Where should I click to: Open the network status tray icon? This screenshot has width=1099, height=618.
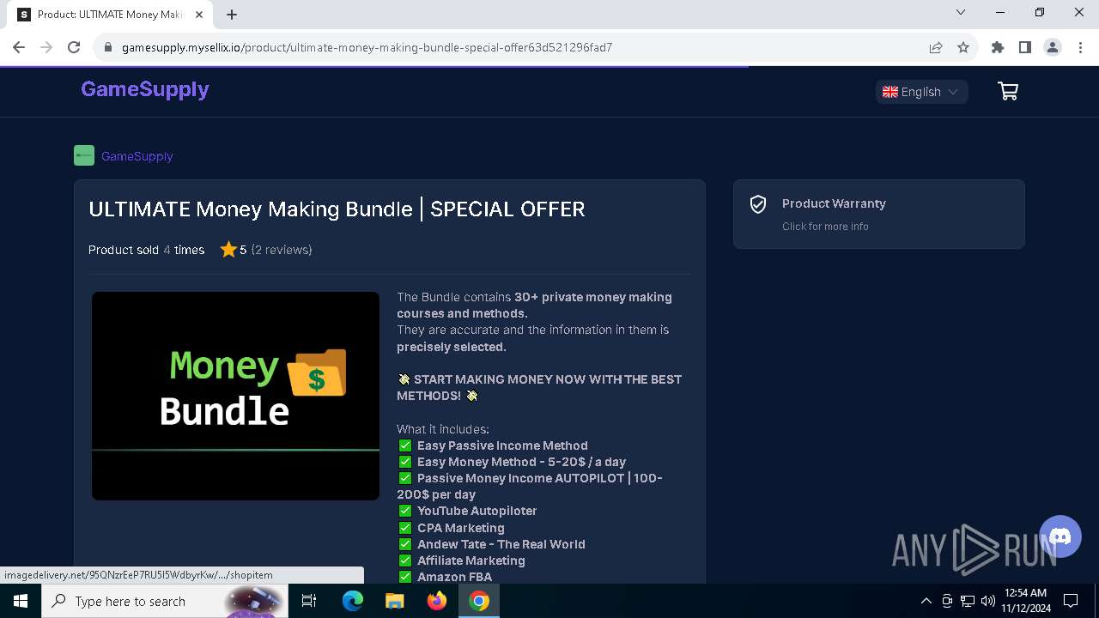(x=968, y=601)
